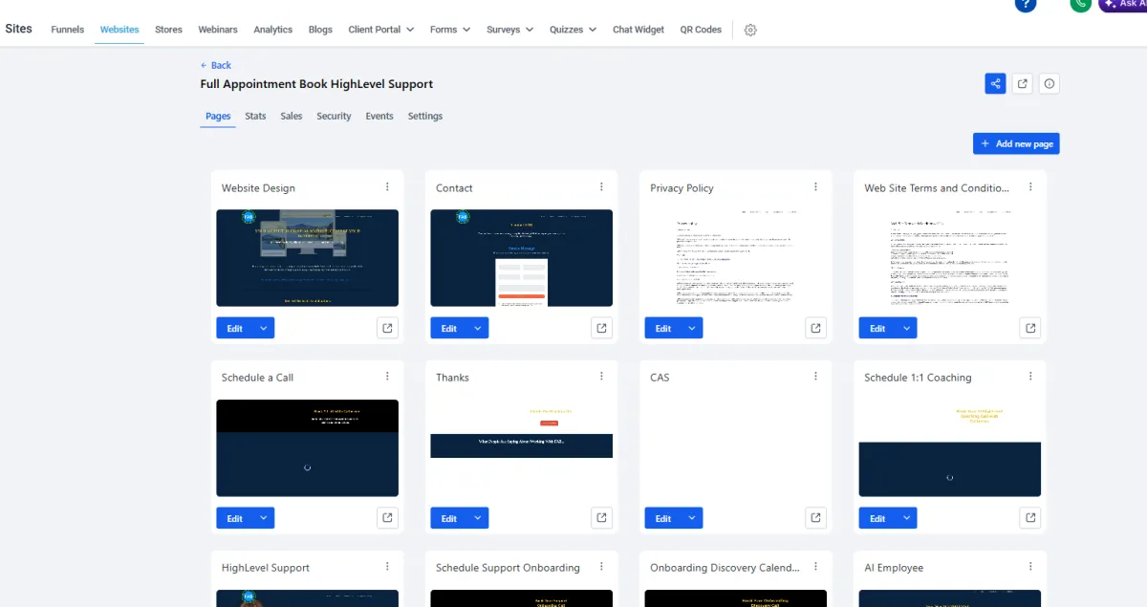Open the Analytics section

tap(273, 30)
